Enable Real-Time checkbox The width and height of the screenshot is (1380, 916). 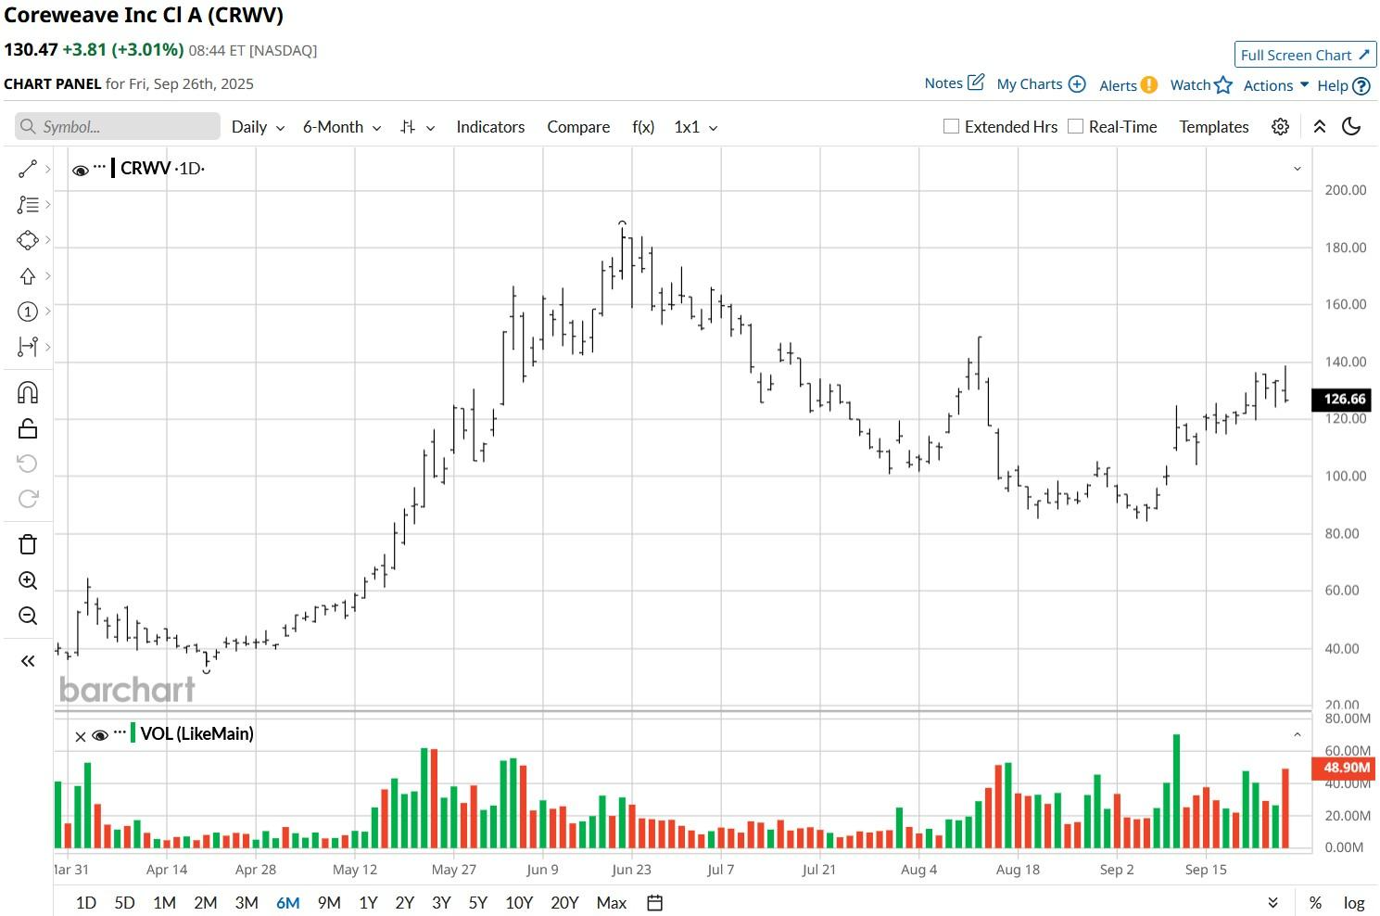[1075, 126]
